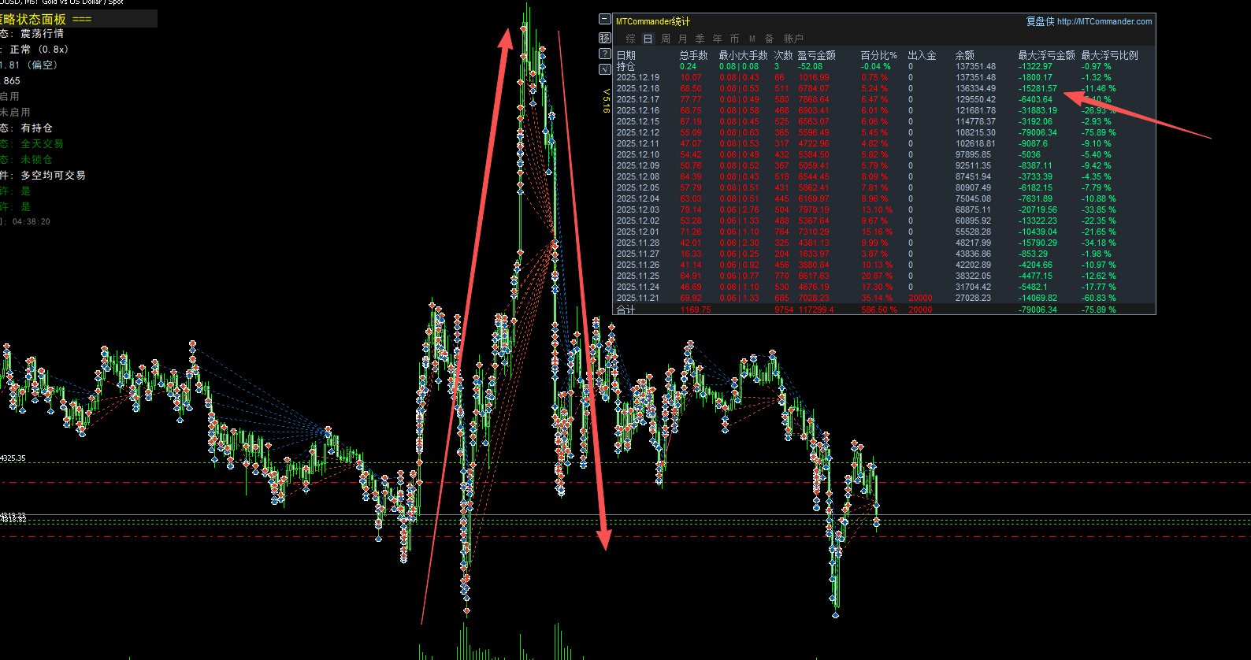The height and width of the screenshot is (660, 1251).
Task: Click the 盈亏金额 column header
Action: 816,55
